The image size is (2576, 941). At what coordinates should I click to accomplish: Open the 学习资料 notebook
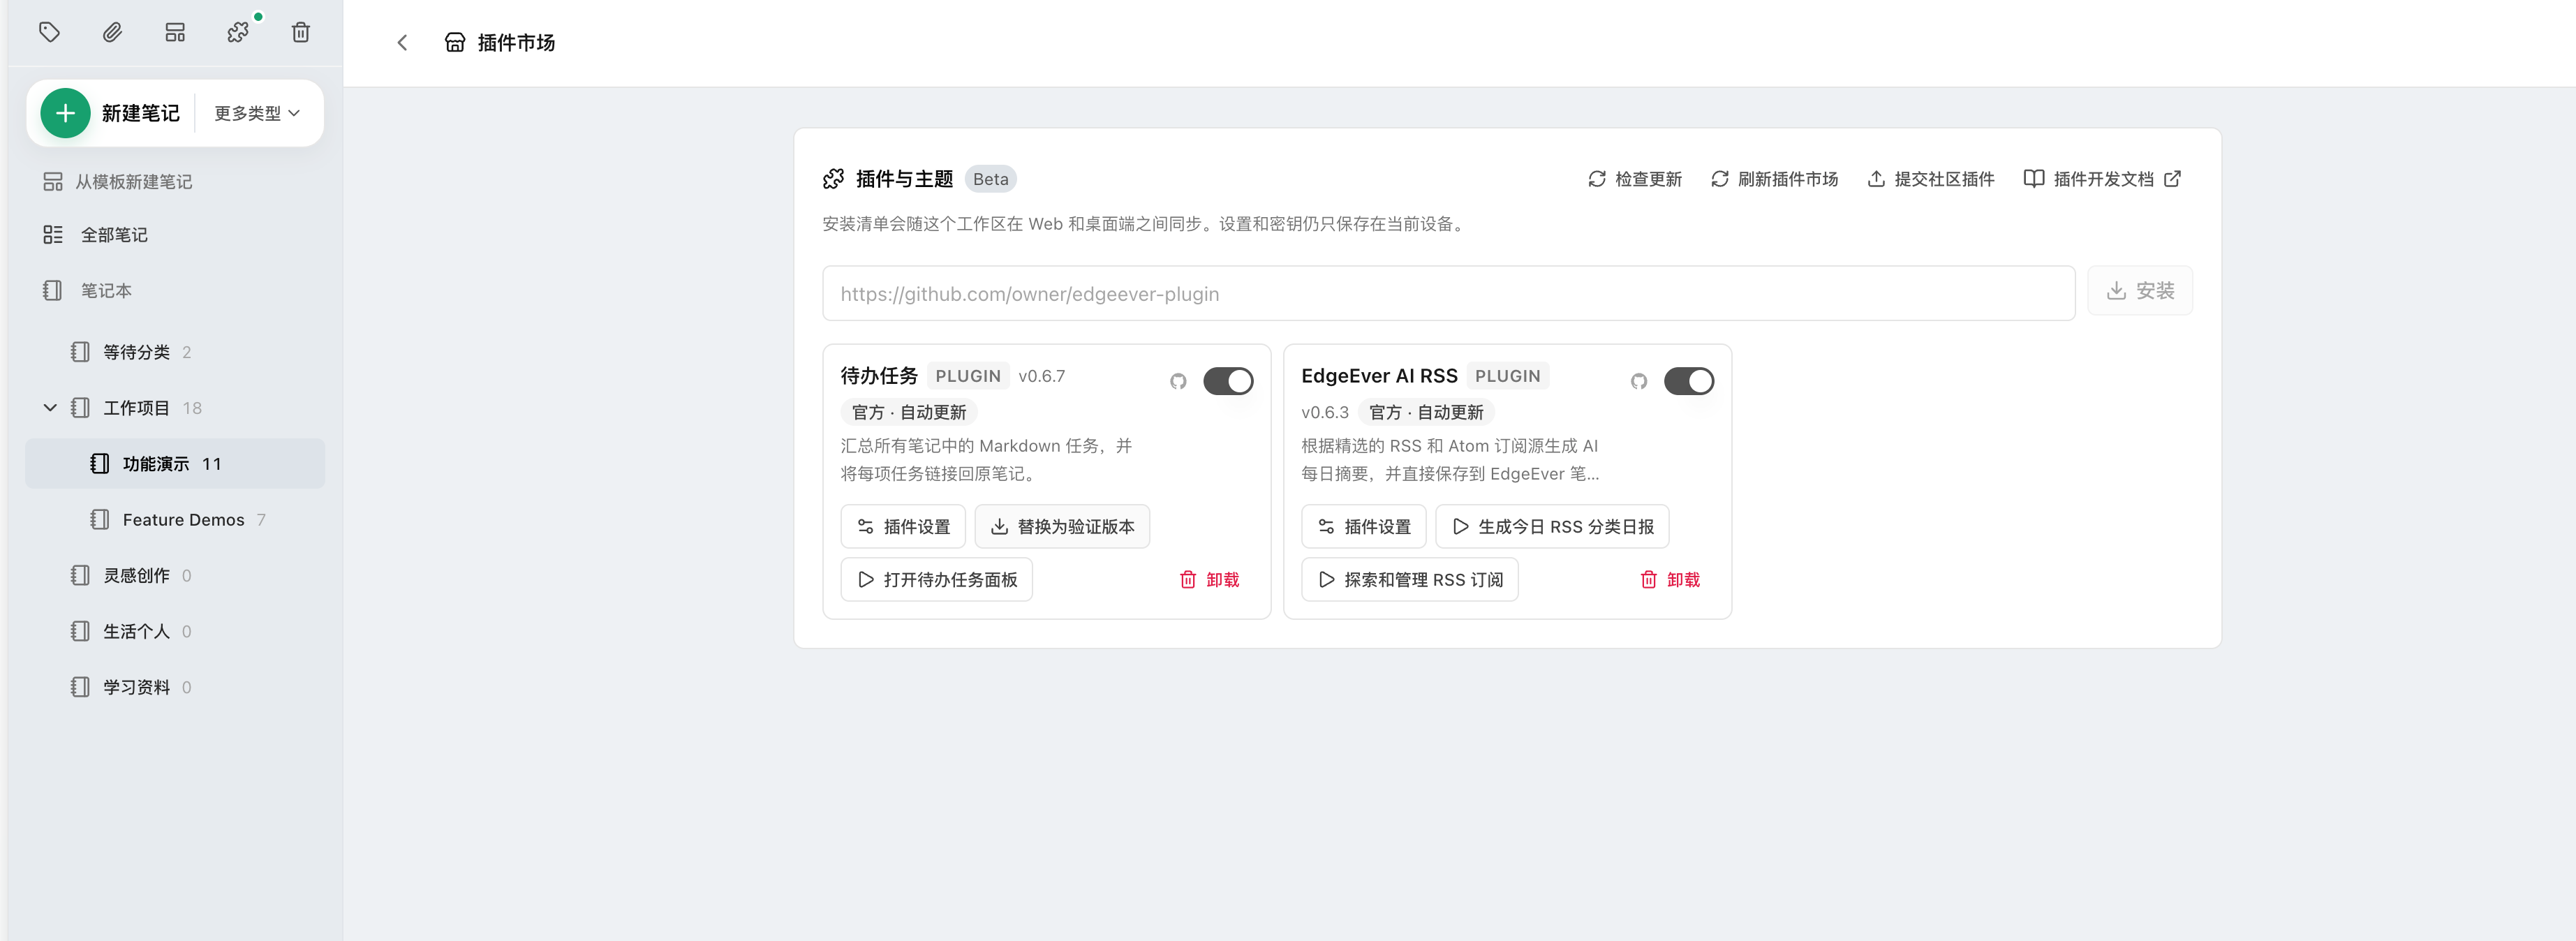click(175, 688)
